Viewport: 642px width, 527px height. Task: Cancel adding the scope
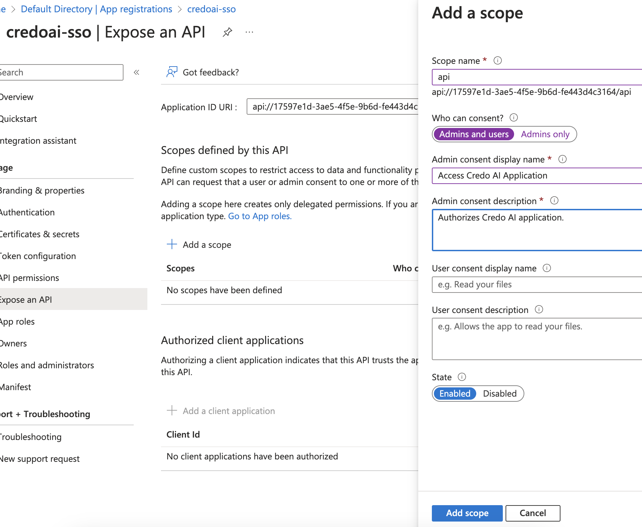(532, 513)
